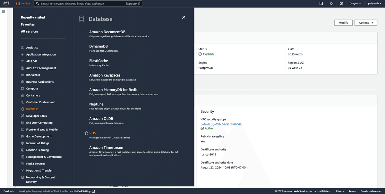
Task: Open the Terms footer link
Action: click(352, 191)
